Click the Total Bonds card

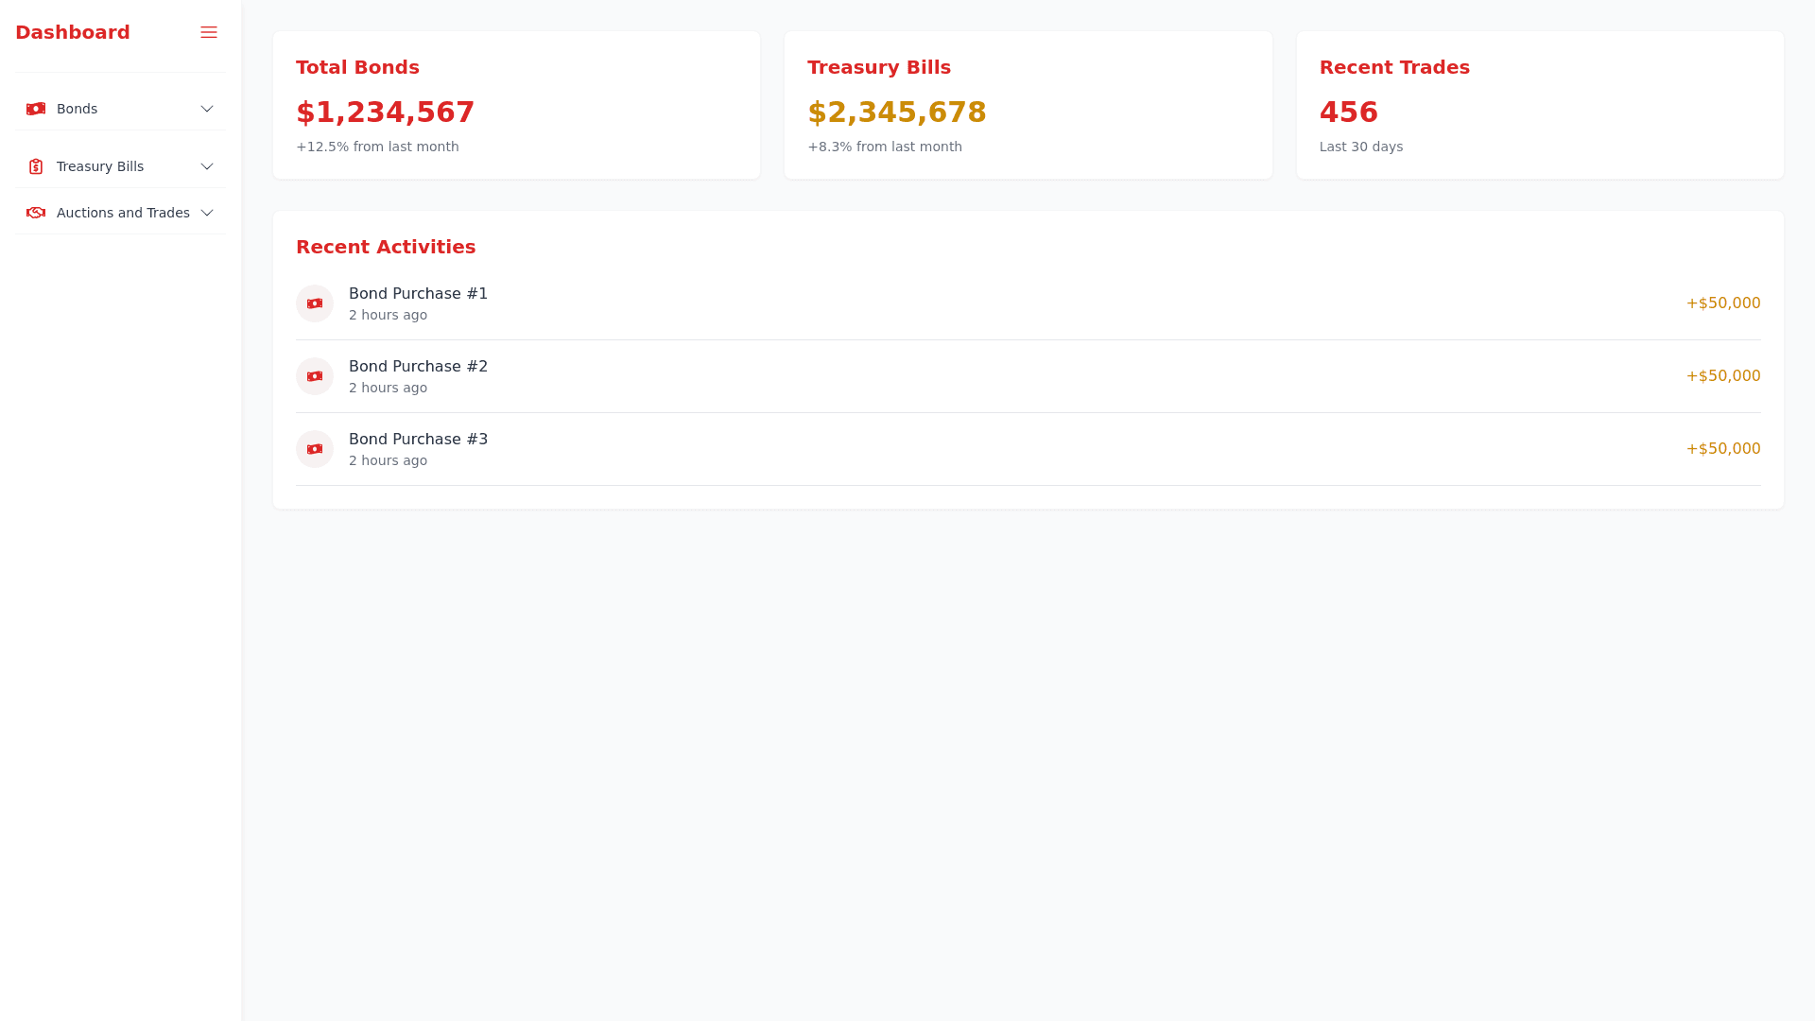516,105
